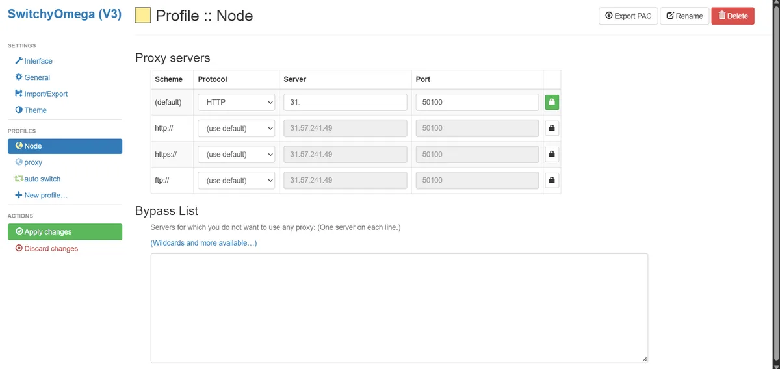This screenshot has width=780, height=369.
Task: Select the Node profile in sidebar
Action: point(65,146)
